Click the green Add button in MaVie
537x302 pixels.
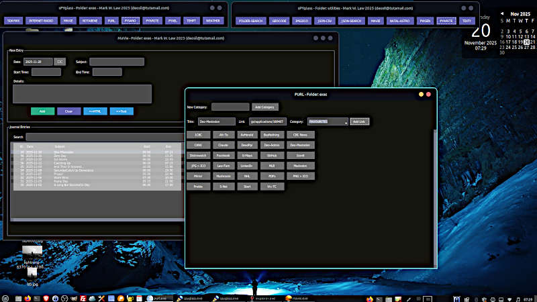coord(42,111)
